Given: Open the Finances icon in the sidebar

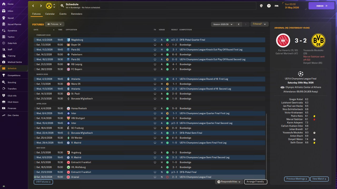Looking at the screenshot, I should [4, 108].
